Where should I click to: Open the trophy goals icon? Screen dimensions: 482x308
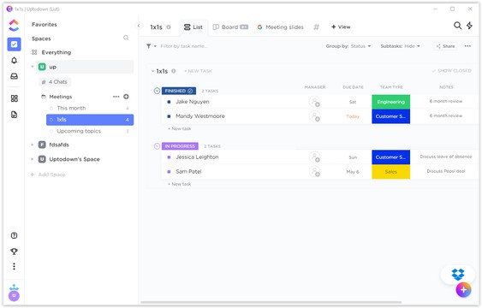tap(15, 252)
